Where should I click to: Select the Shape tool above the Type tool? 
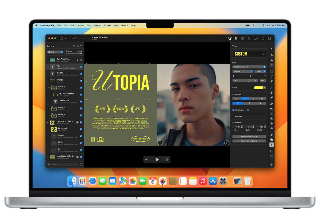coord(271,140)
